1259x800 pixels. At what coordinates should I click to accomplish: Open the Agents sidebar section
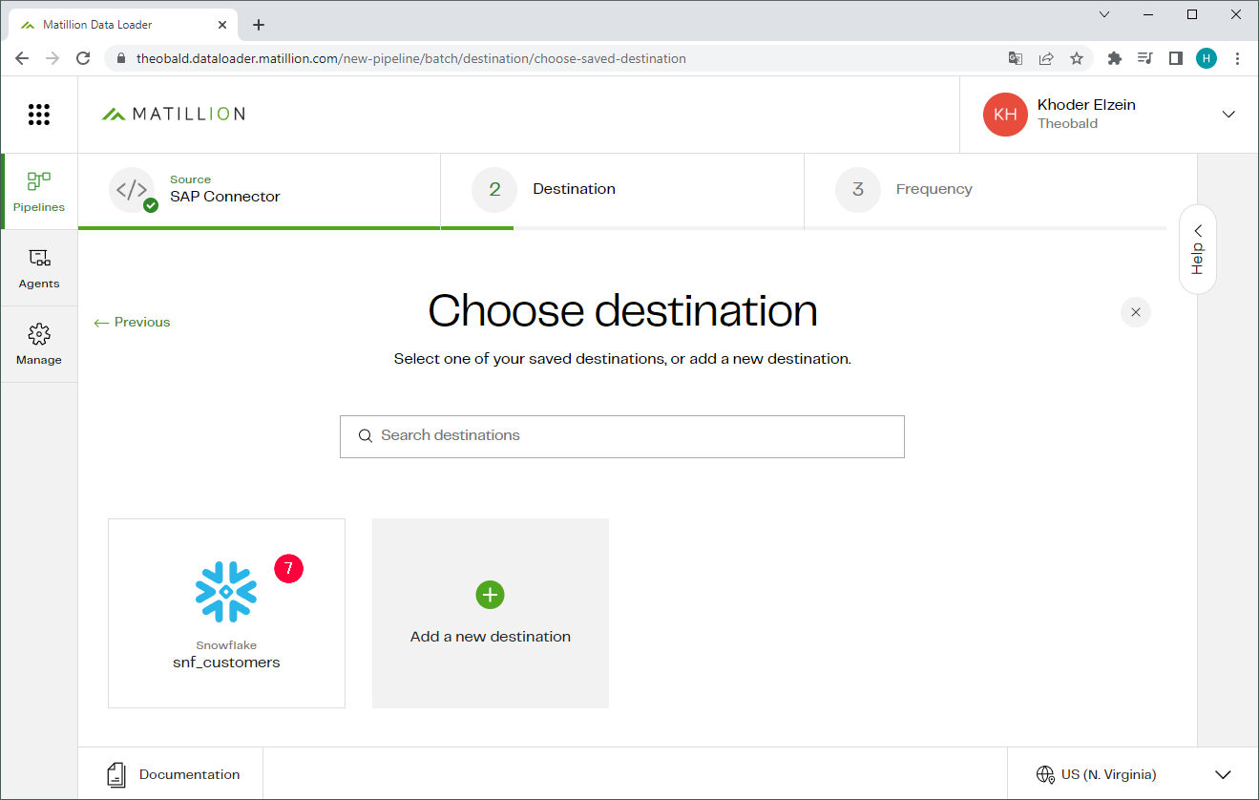tap(39, 268)
